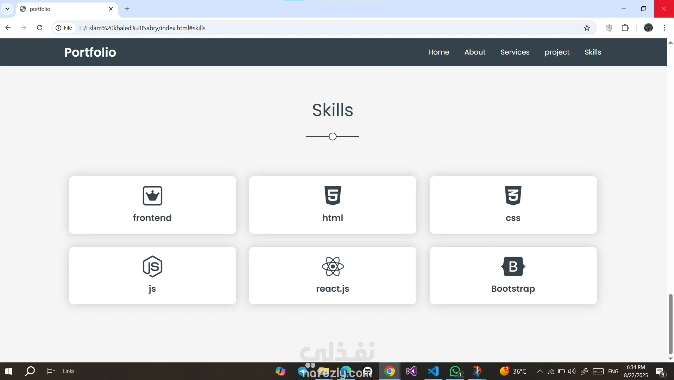
Task: Click the html skill label
Action: click(x=333, y=218)
